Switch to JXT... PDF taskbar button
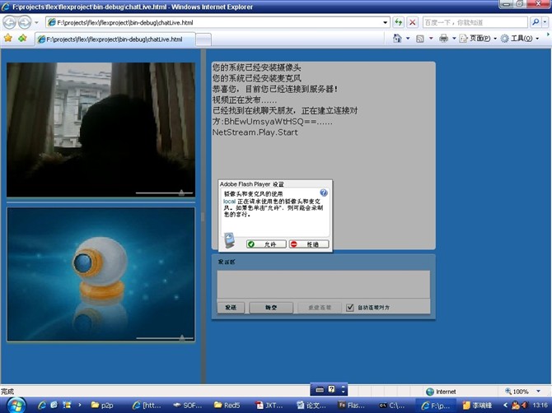 (x=269, y=406)
